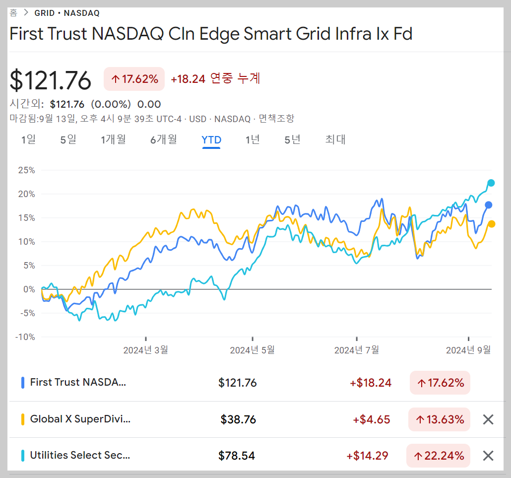The width and height of the screenshot is (511, 478).
Task: Select the 1년 range tab
Action: coord(253,139)
